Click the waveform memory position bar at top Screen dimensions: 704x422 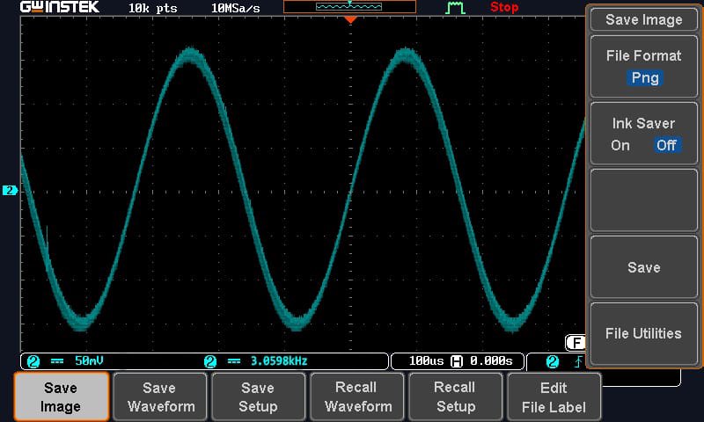point(349,6)
